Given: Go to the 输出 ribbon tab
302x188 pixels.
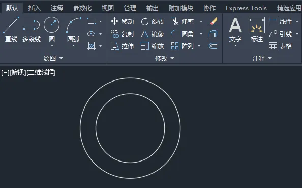Looking at the screenshot, I should click(x=153, y=8).
